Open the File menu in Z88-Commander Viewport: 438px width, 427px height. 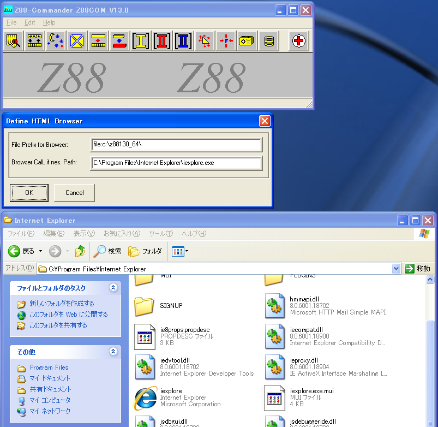pyautogui.click(x=11, y=22)
